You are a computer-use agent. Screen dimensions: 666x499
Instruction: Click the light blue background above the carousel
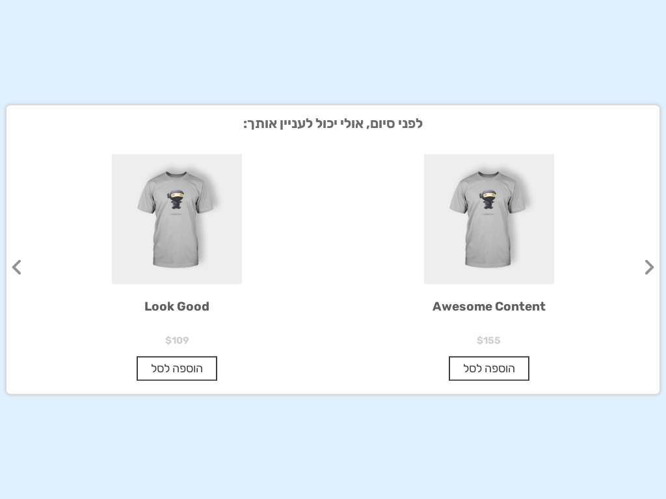333,52
